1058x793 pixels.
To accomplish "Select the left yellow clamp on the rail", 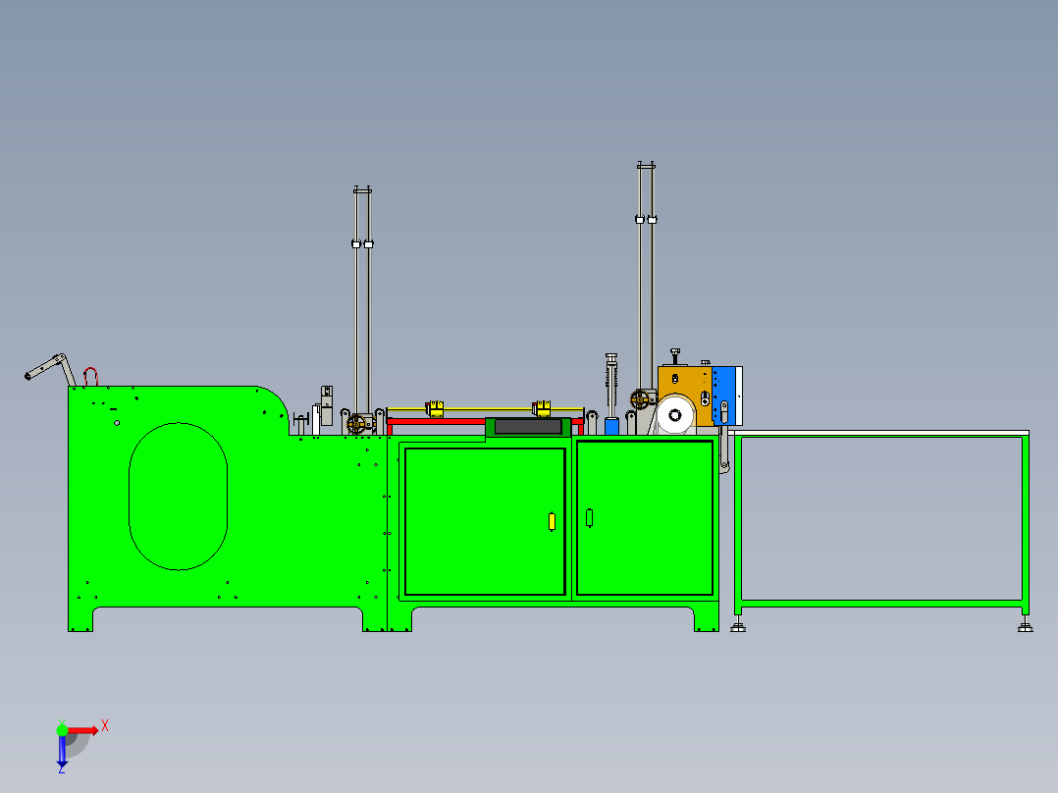I will pyautogui.click(x=435, y=409).
